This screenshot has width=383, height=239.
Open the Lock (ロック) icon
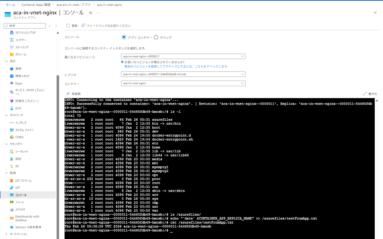[12, 108]
